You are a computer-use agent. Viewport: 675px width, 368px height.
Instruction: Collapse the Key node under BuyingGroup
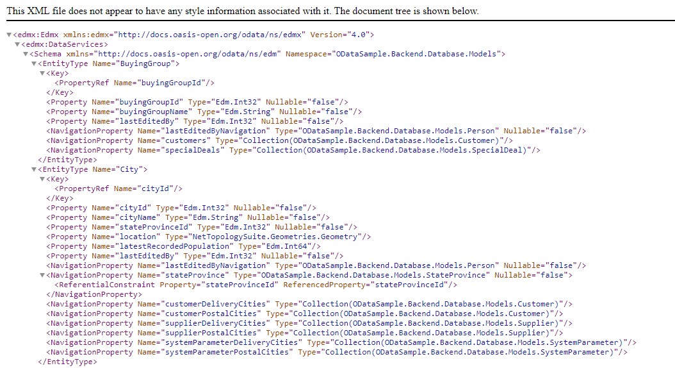pyautogui.click(x=42, y=73)
